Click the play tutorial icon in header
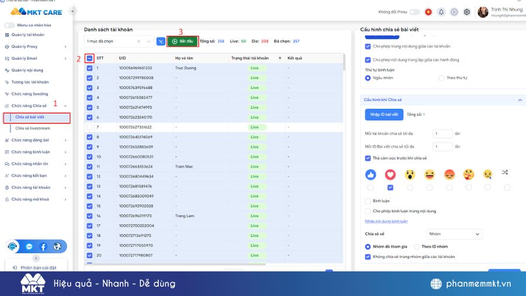 click(454, 12)
